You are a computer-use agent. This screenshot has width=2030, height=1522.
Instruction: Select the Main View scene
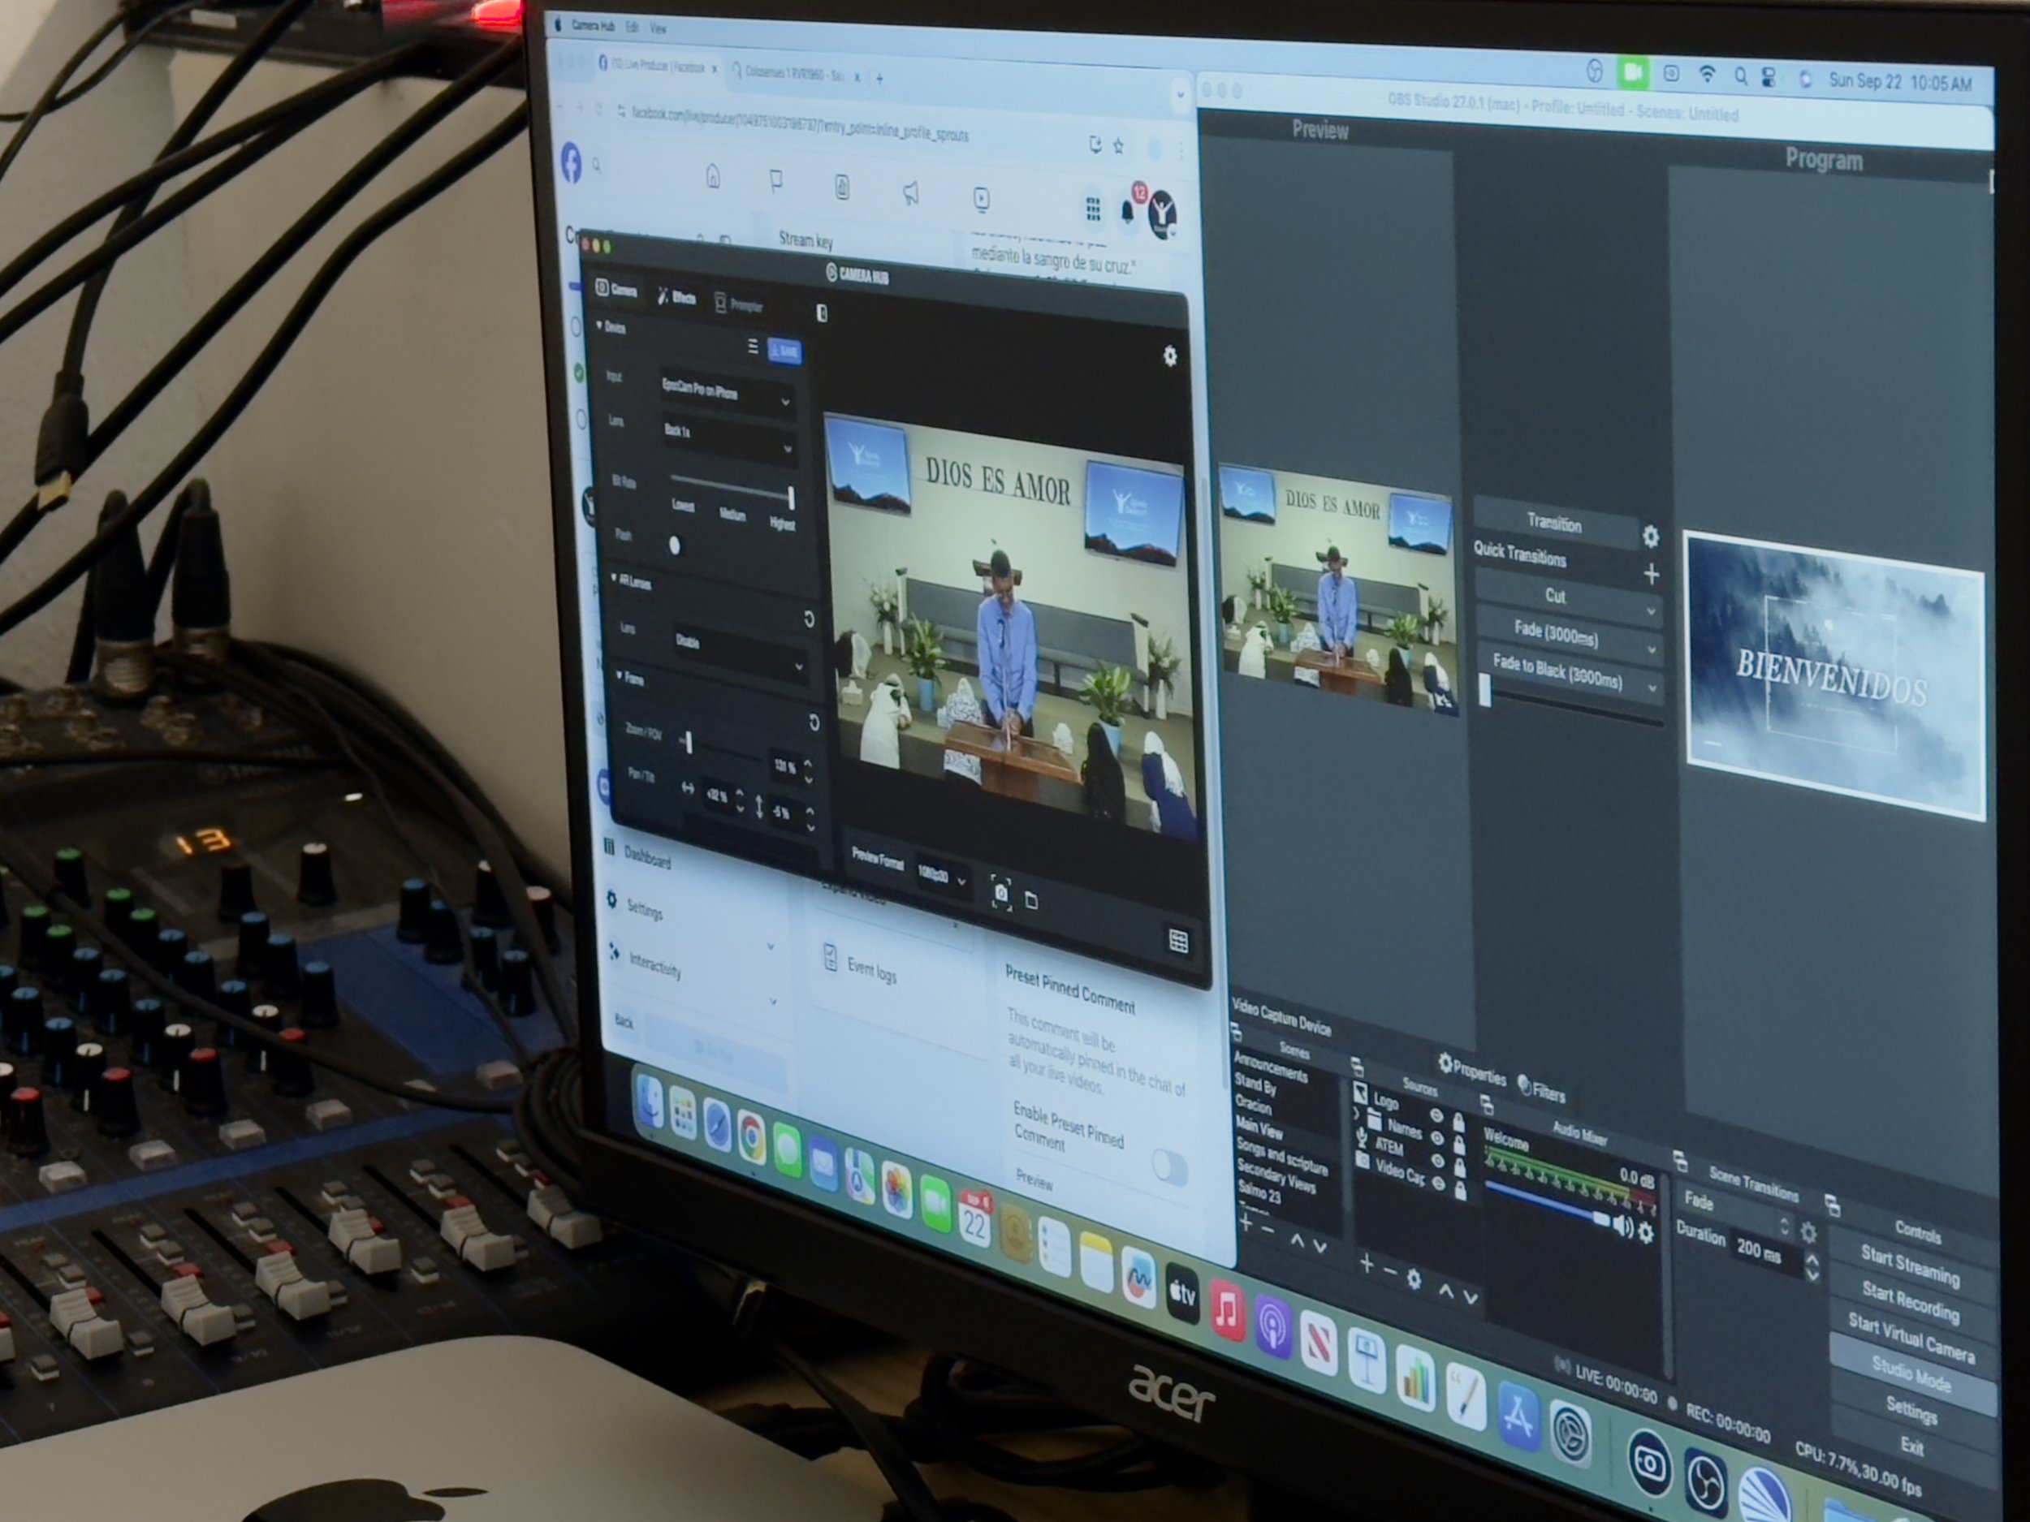point(1259,1127)
